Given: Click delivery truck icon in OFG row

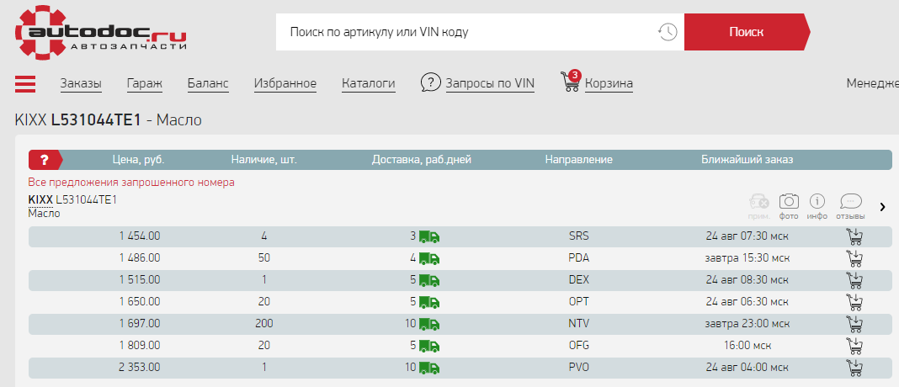Looking at the screenshot, I should point(428,345).
